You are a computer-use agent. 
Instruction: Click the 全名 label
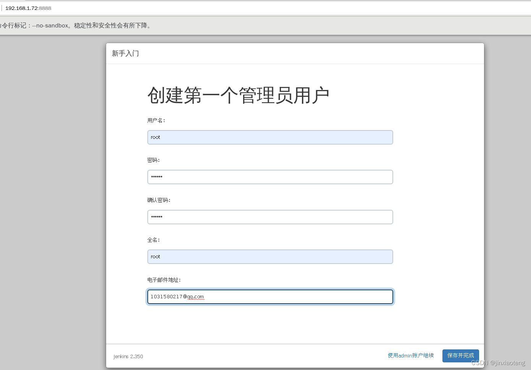click(x=153, y=240)
